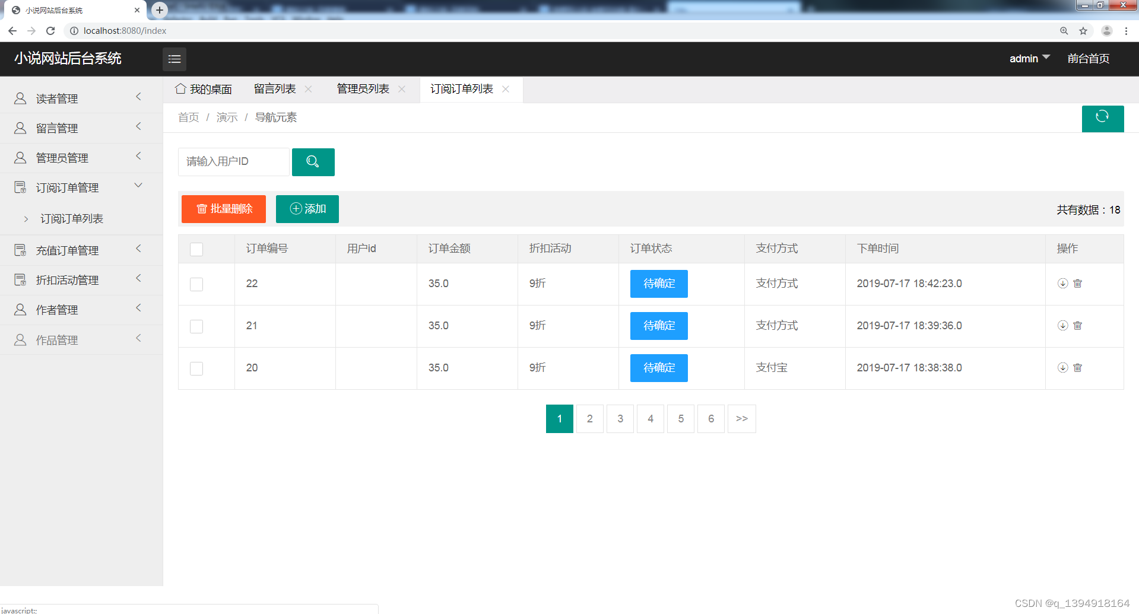The width and height of the screenshot is (1139, 614).
Task: Open browser zoom magnifier icon
Action: pos(1064,31)
